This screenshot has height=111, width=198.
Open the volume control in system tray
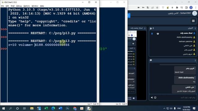[171, 108]
